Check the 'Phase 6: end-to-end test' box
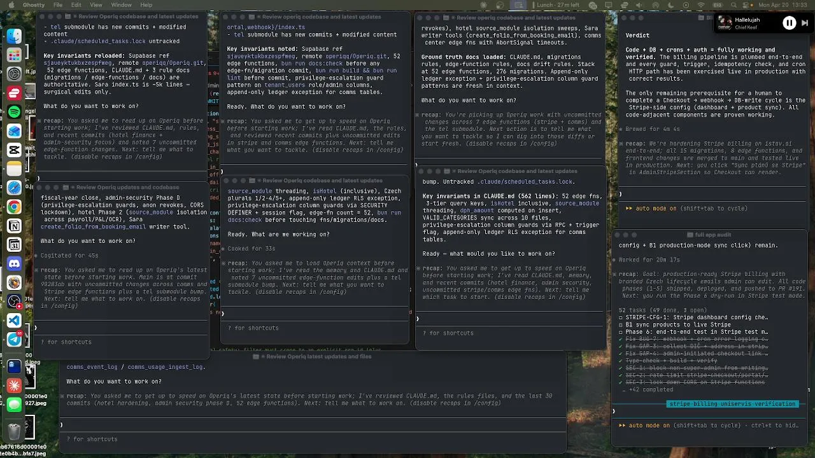The width and height of the screenshot is (815, 458). 621,332
